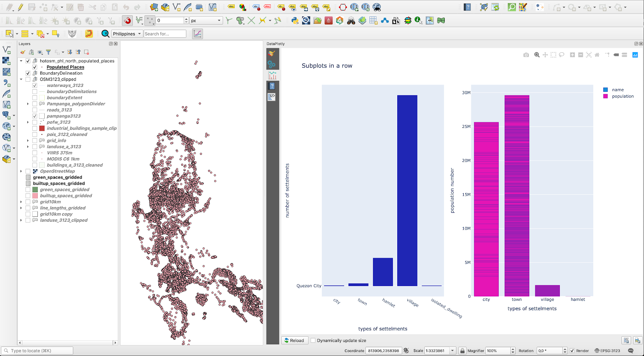Select the BoundaryDelineation group

click(61, 73)
